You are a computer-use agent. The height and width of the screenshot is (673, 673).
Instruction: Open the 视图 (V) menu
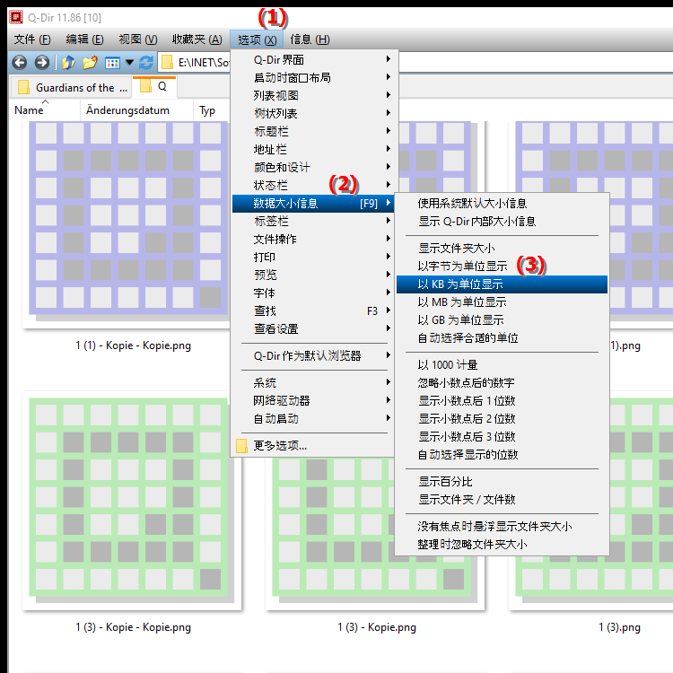[x=138, y=39]
